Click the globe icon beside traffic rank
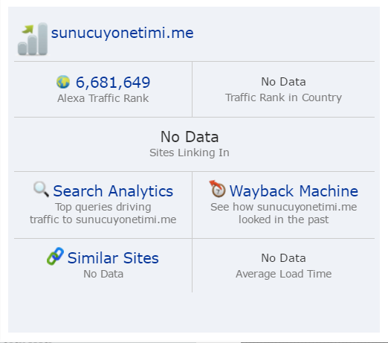The height and width of the screenshot is (343, 388). point(63,82)
